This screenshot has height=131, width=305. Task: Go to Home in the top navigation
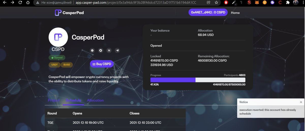(x=235, y=13)
